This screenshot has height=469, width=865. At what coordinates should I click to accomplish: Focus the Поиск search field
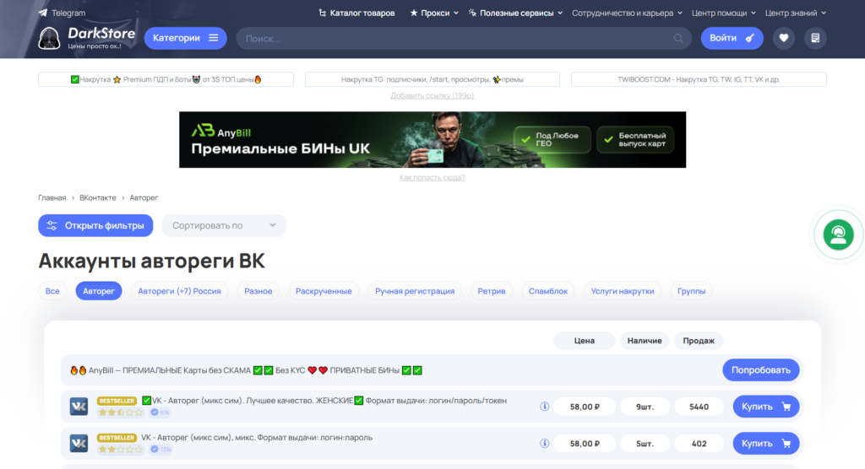tap(464, 39)
